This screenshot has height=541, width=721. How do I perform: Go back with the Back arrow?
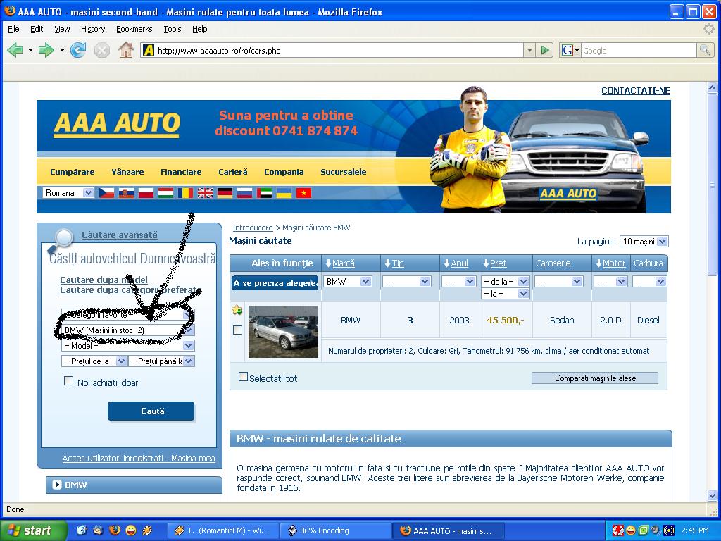(x=15, y=50)
